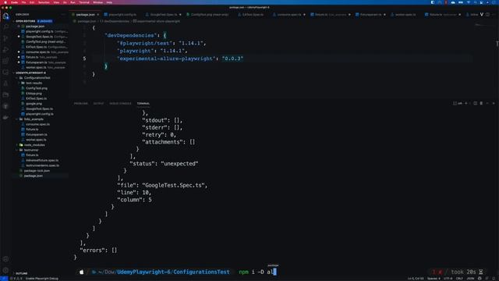The height and width of the screenshot is (281, 499).
Task: Split the terminal panel
Action: [x=475, y=103]
